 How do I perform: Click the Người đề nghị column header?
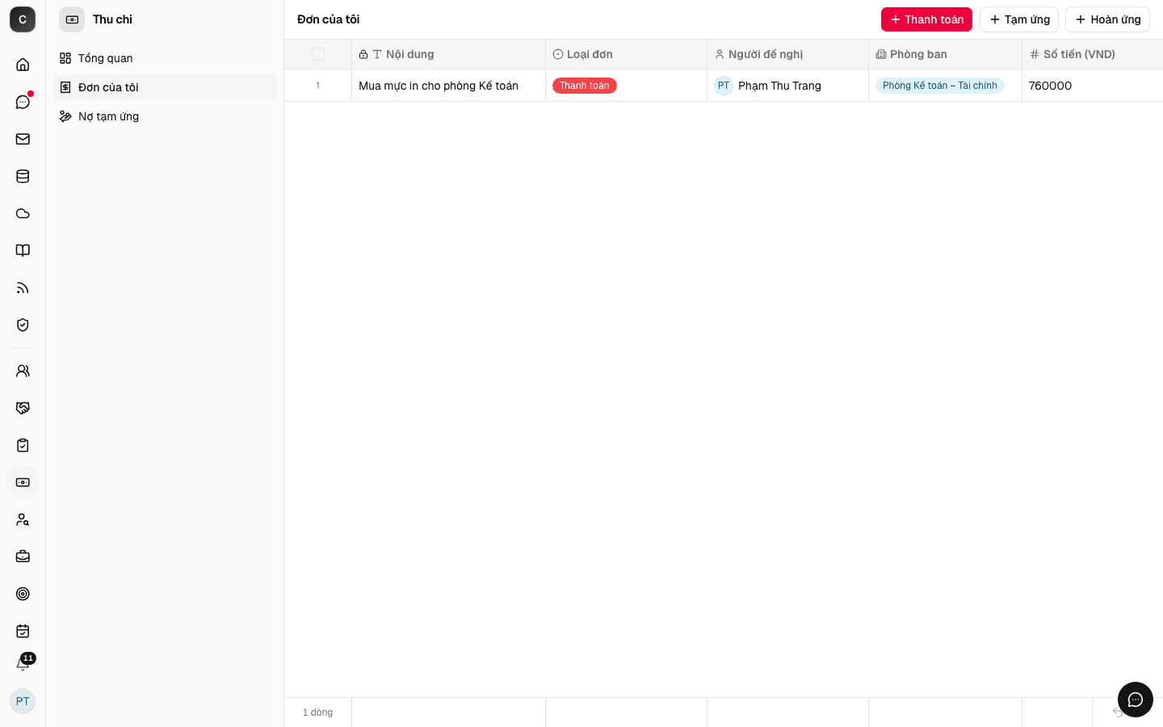point(788,54)
